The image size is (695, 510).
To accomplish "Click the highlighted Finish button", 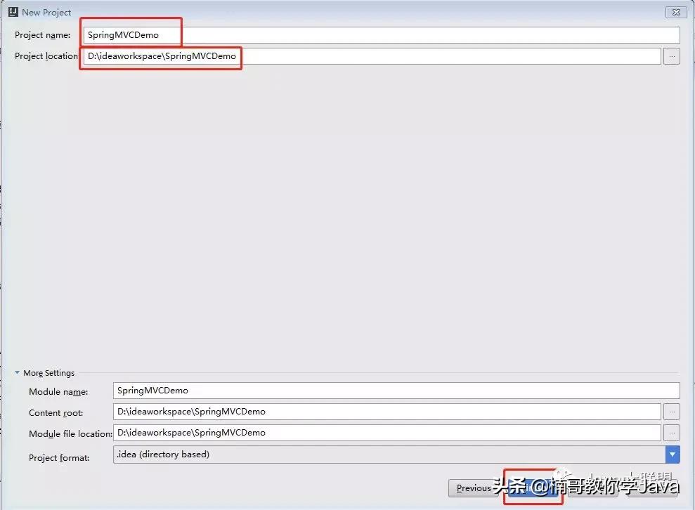I will 533,488.
